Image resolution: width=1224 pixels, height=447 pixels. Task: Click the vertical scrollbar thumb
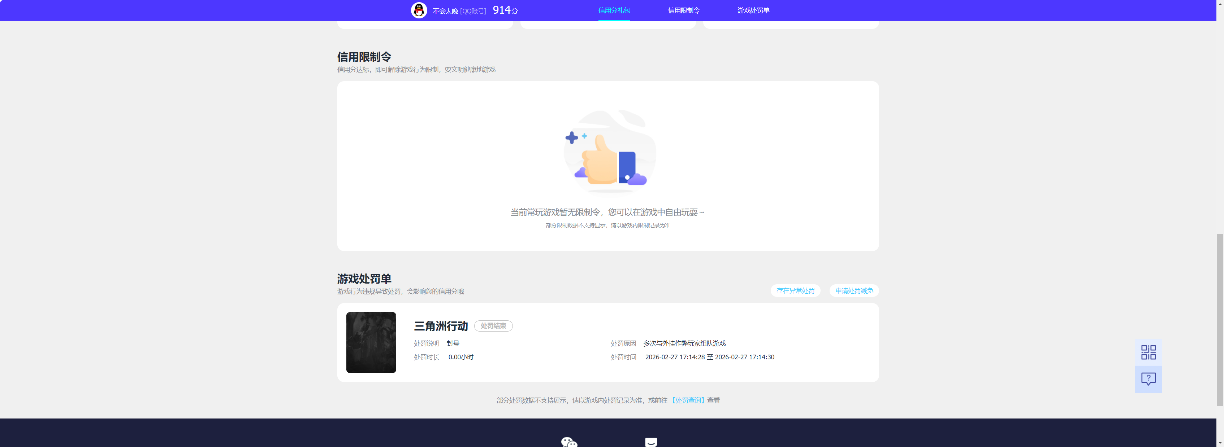click(1220, 320)
